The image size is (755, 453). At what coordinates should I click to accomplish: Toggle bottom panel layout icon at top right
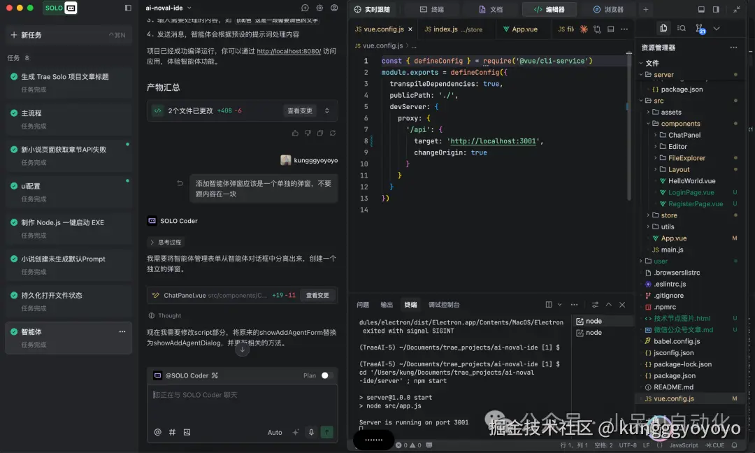point(701,9)
